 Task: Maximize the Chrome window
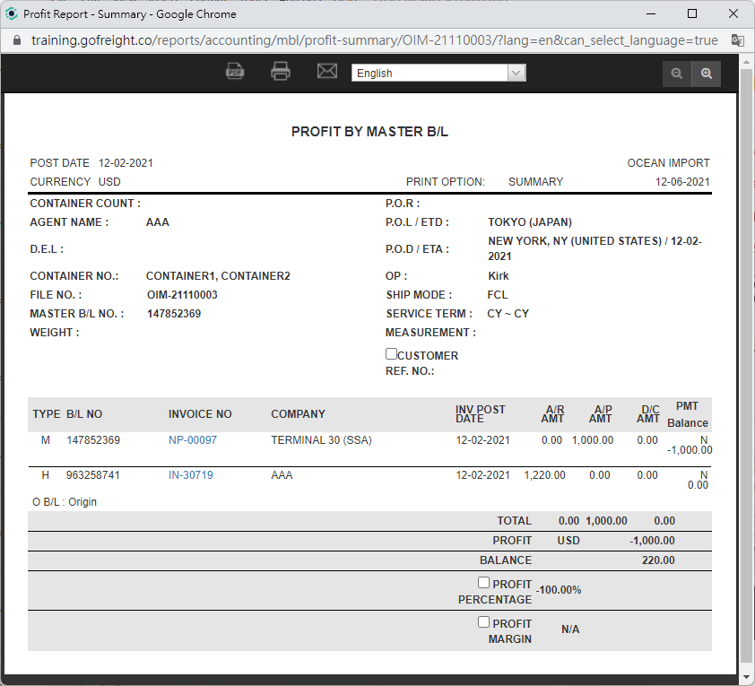[x=692, y=13]
